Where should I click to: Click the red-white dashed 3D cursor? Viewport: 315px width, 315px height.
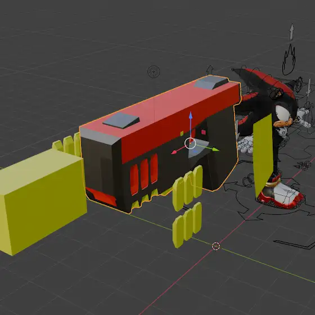216,246
